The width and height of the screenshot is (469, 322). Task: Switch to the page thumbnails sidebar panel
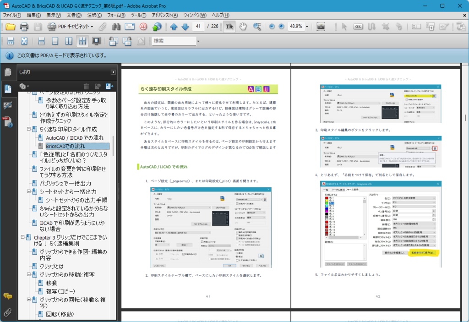point(8,72)
